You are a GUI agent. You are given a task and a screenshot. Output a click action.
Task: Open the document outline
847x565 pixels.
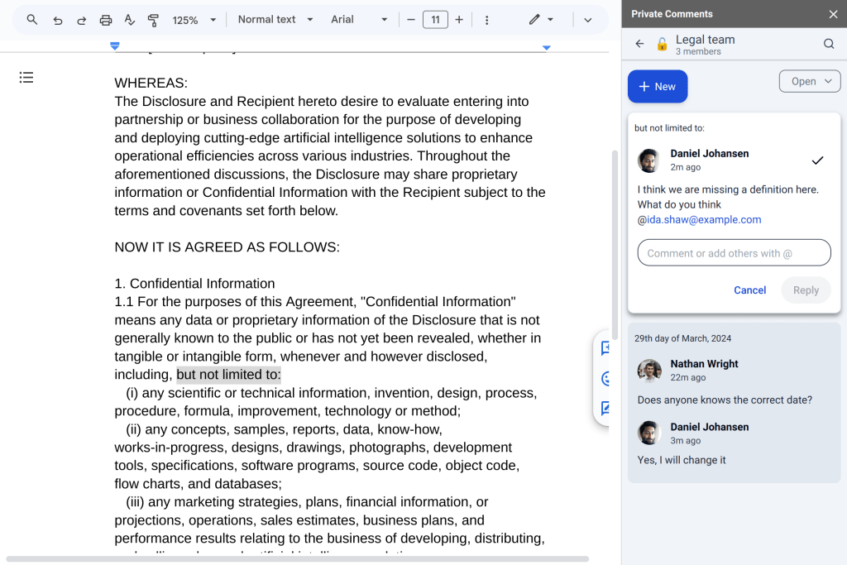(26, 78)
